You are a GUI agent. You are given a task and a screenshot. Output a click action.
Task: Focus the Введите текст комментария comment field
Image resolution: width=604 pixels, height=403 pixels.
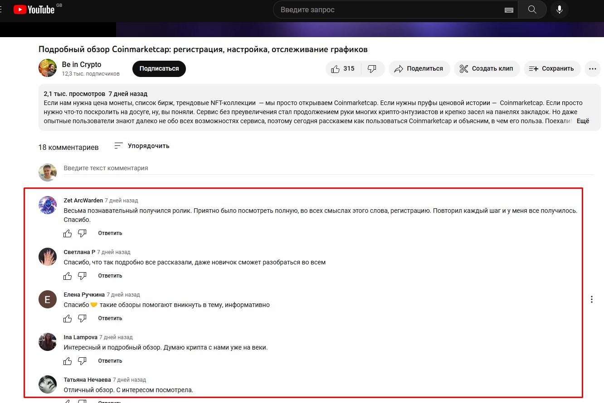coord(328,168)
